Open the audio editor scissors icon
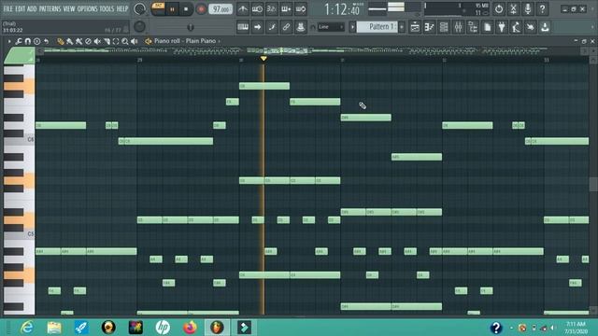The image size is (598, 336). [513, 8]
